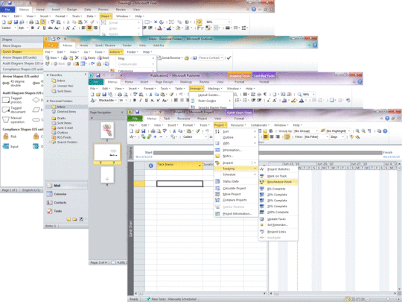Screen dimensions: 402x302
Task: Toggle highlighted align button in Project toolbar
Action: pos(266,137)
